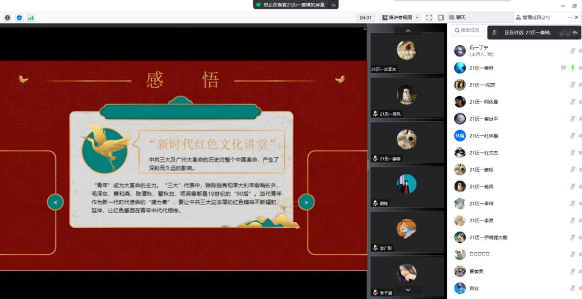
Task: Mute 21历—姜琳's active green microphone
Action: coord(572,68)
